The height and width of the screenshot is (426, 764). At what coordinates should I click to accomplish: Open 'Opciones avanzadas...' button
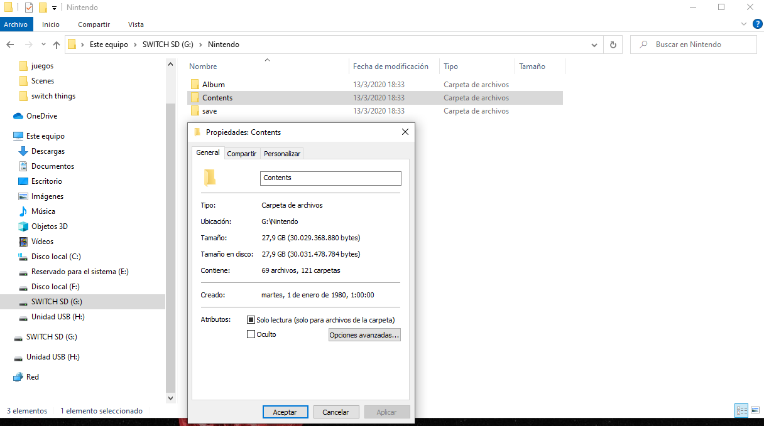tap(364, 335)
